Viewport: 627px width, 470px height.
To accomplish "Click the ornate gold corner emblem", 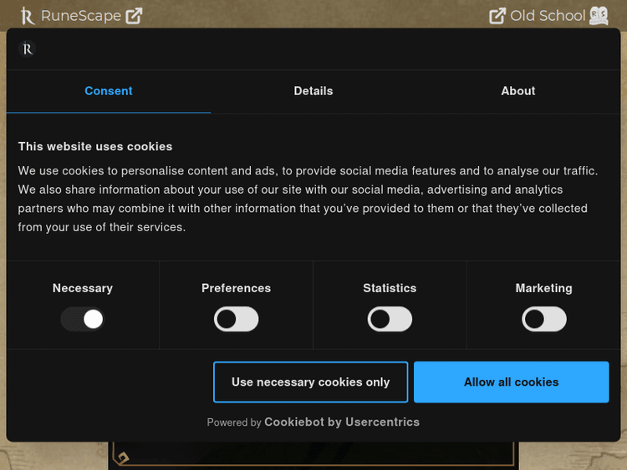I will (x=123, y=457).
